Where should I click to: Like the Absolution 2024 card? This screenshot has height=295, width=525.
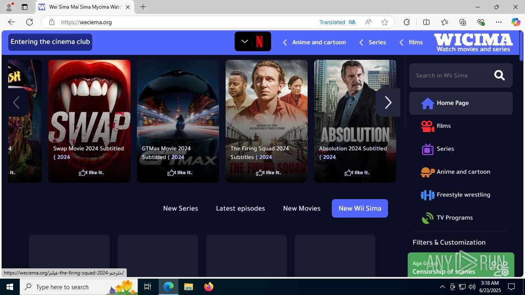(357, 172)
